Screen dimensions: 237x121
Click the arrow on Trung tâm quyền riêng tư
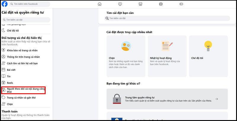pos(217,99)
